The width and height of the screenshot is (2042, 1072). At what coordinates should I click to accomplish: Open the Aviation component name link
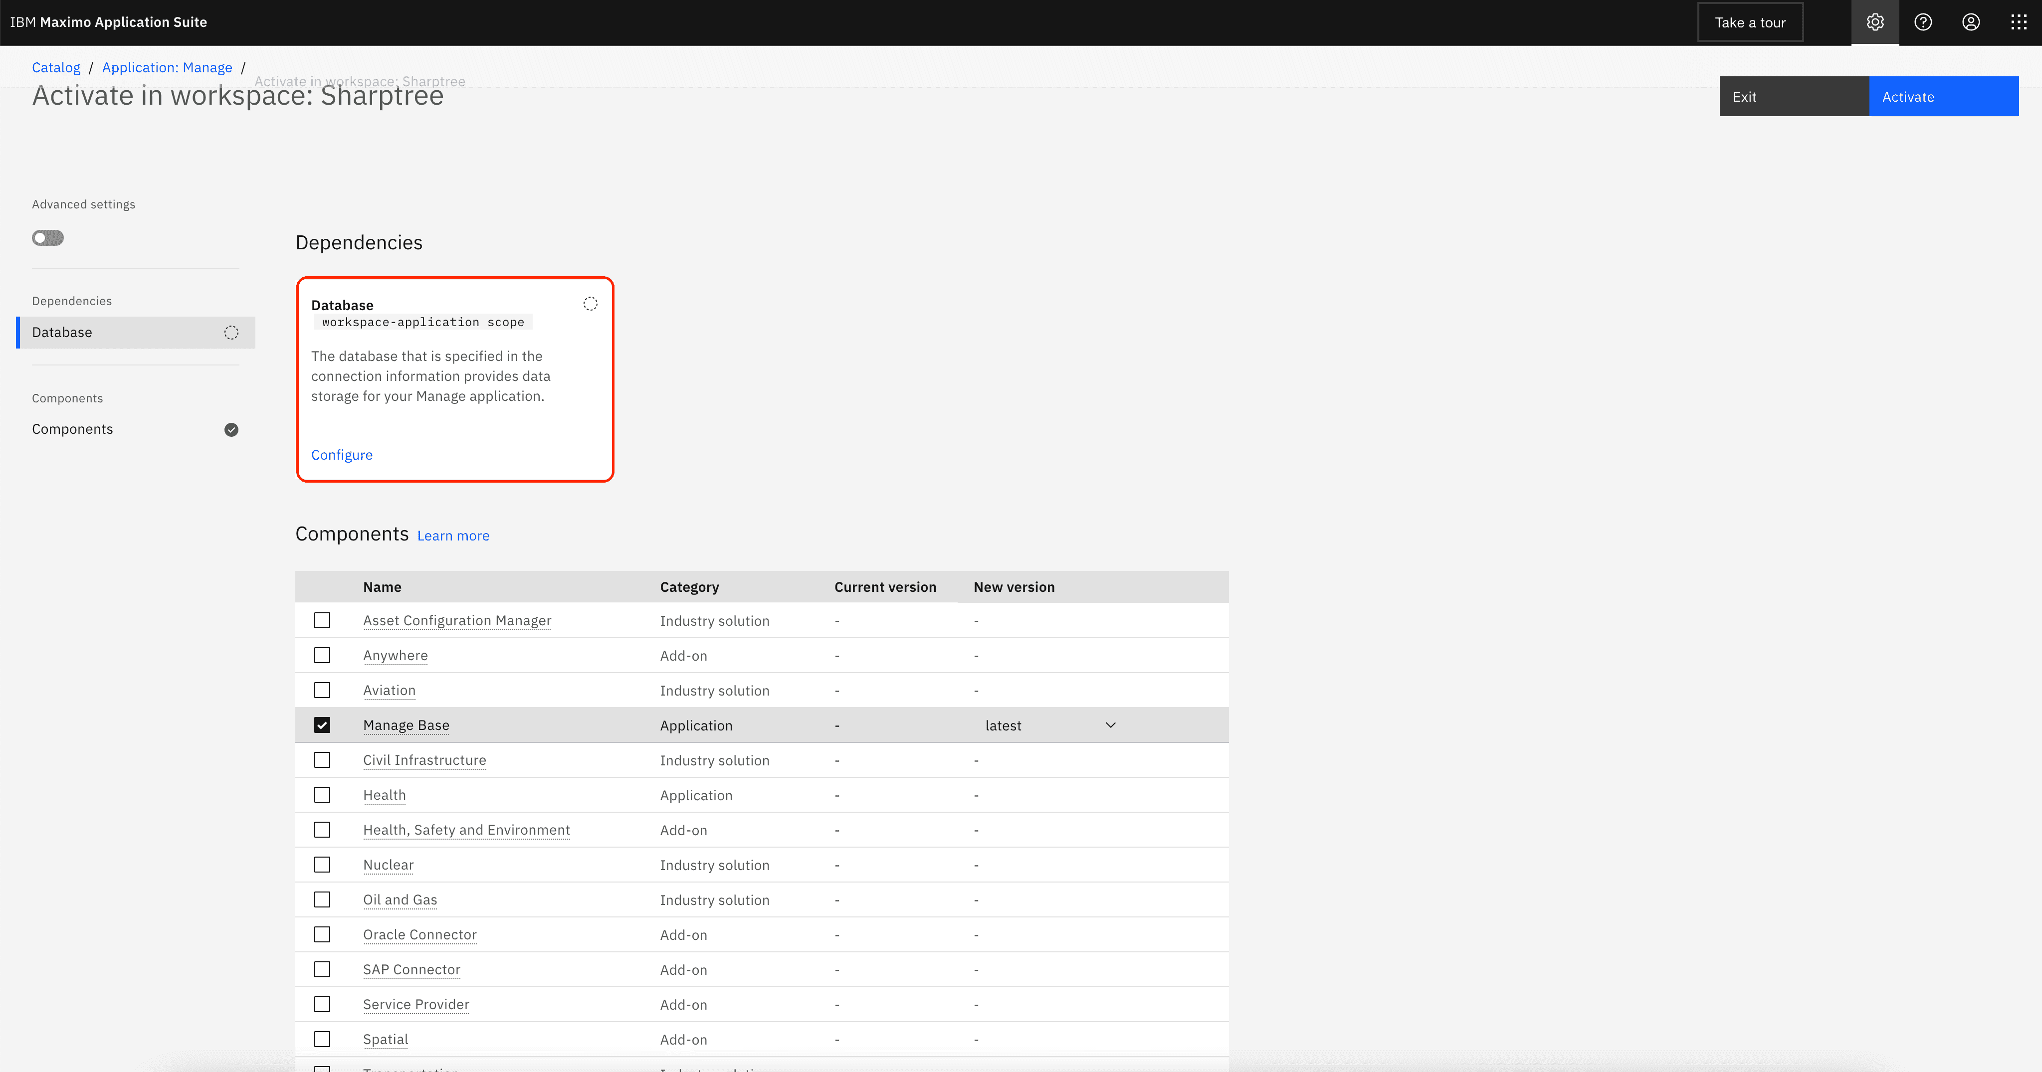(389, 690)
